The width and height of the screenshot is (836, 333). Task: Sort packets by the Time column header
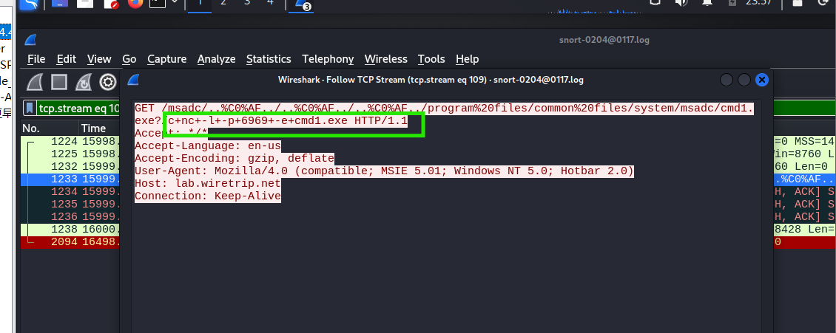tap(100, 128)
